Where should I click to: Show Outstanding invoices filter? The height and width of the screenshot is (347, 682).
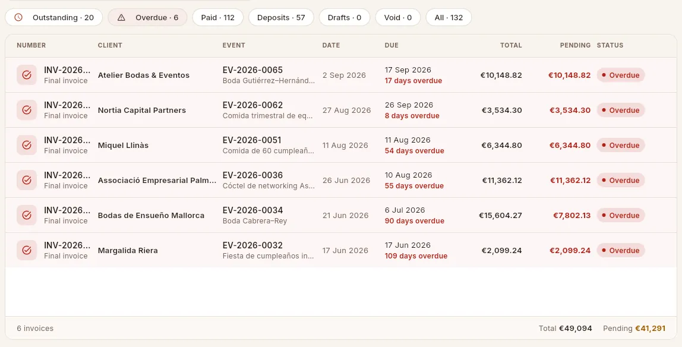click(54, 17)
